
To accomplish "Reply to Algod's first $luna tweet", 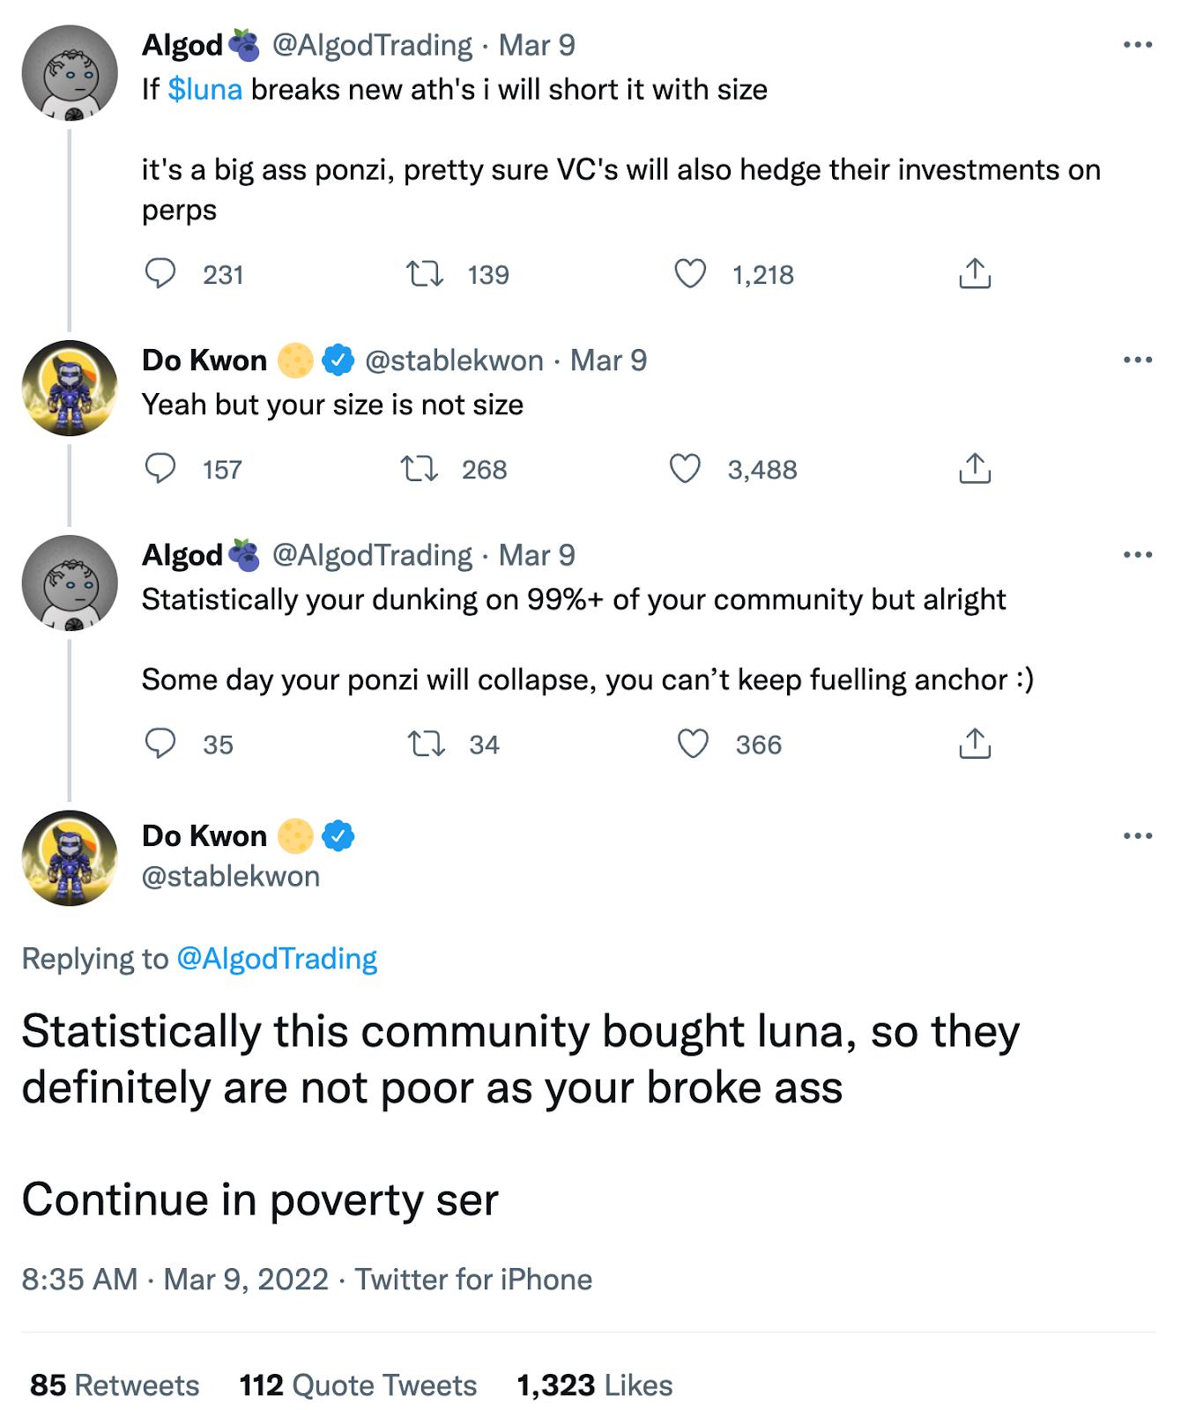I will click(160, 274).
